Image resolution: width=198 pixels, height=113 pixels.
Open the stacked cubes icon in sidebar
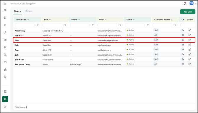point(5,70)
